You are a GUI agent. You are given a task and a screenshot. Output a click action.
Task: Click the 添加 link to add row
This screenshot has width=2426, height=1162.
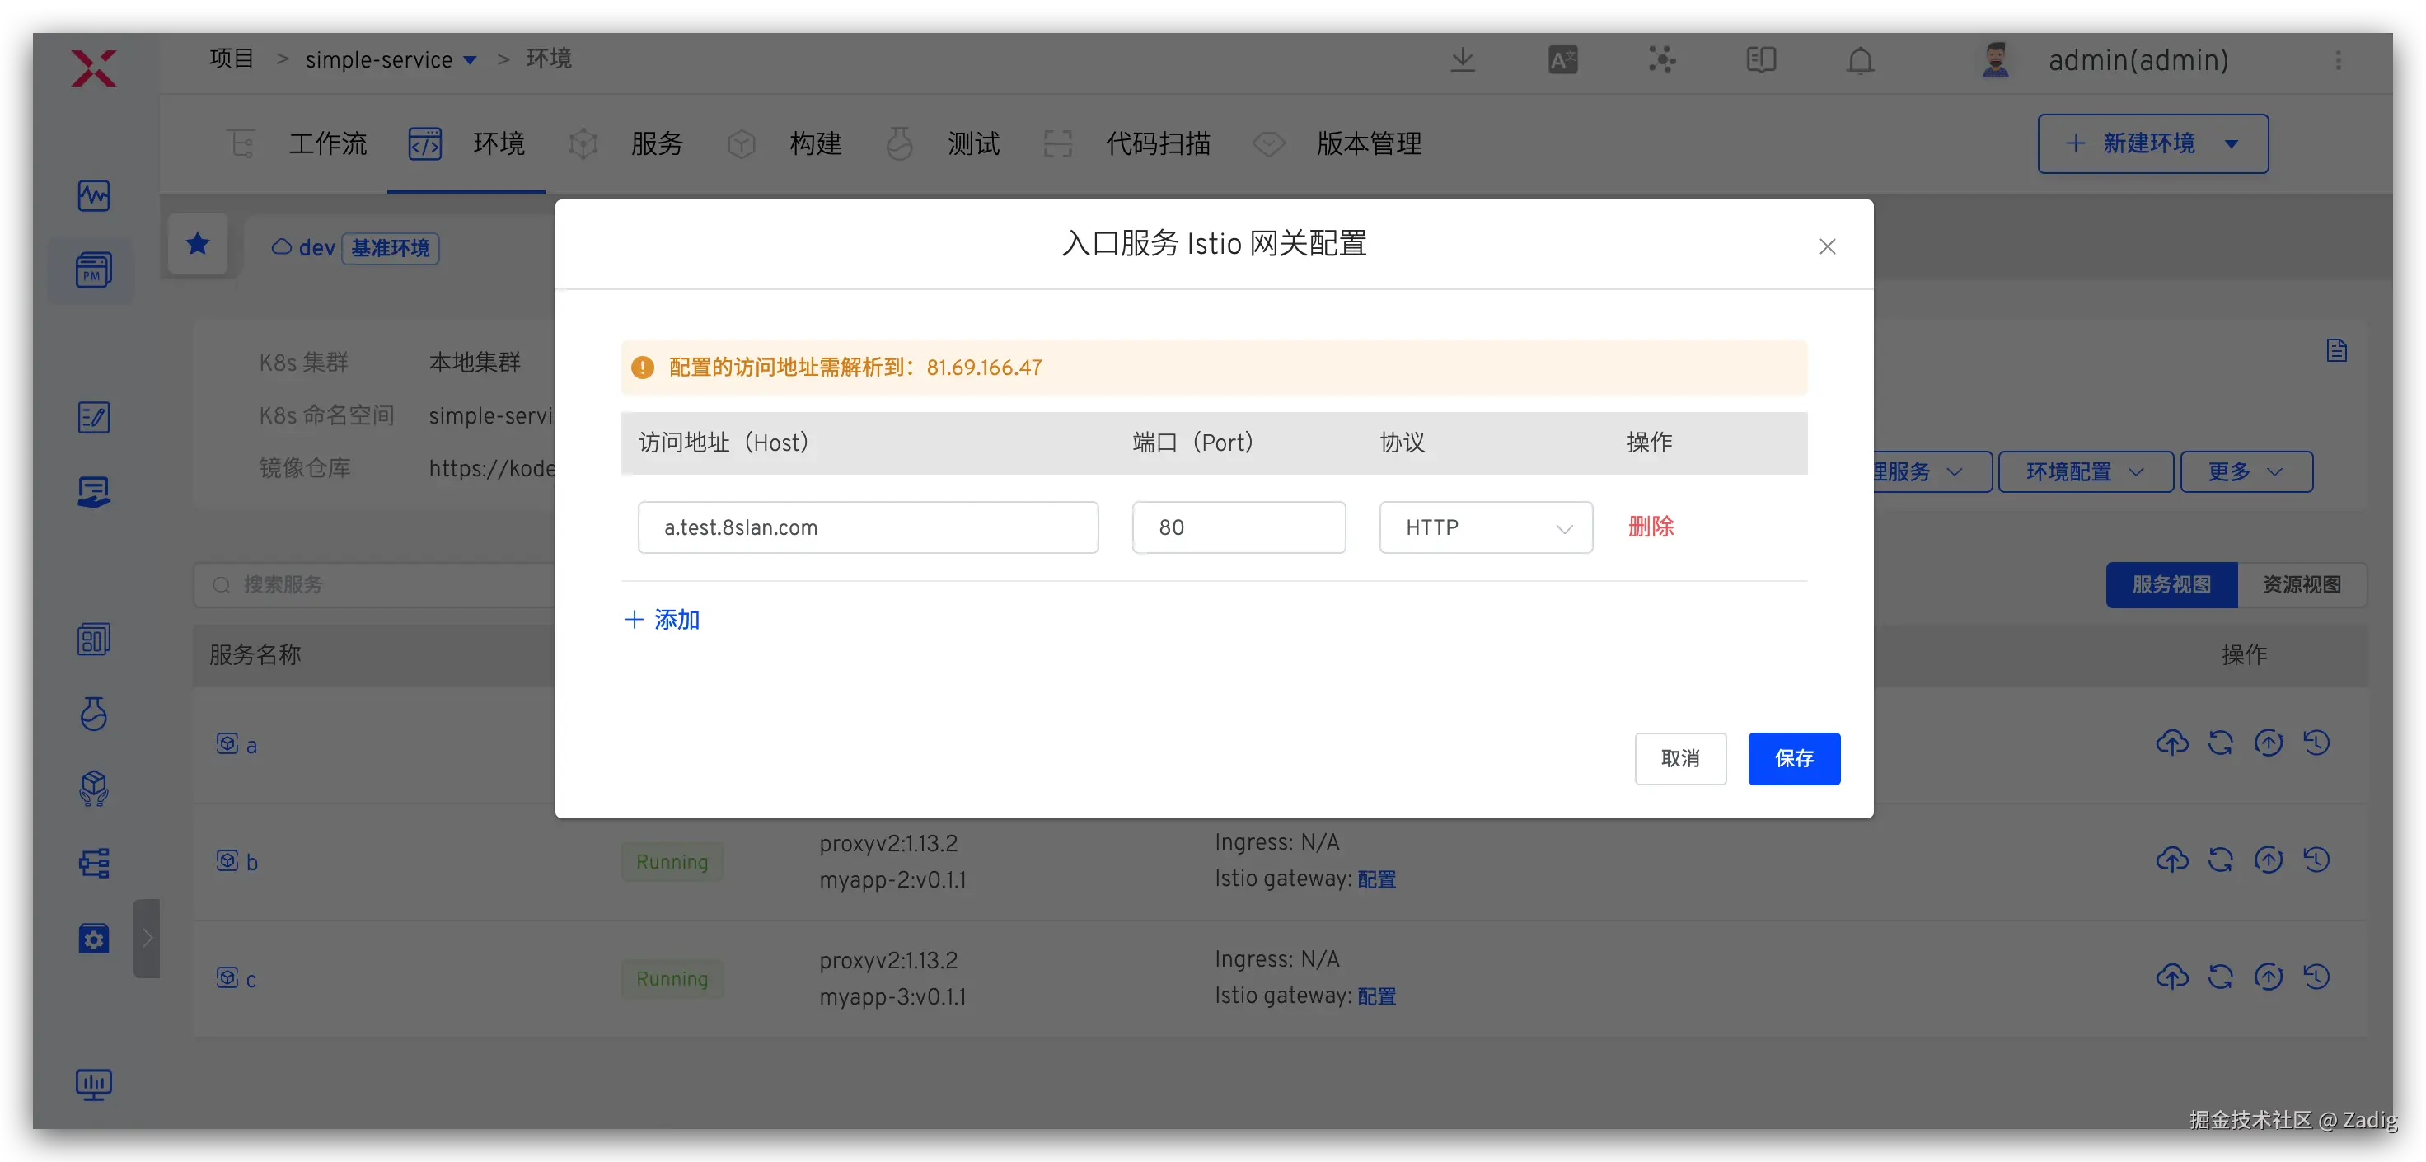coord(662,620)
